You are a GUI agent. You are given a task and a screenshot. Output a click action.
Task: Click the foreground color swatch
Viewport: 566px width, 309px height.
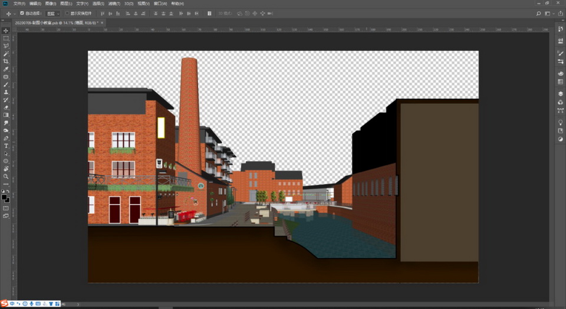(5, 197)
